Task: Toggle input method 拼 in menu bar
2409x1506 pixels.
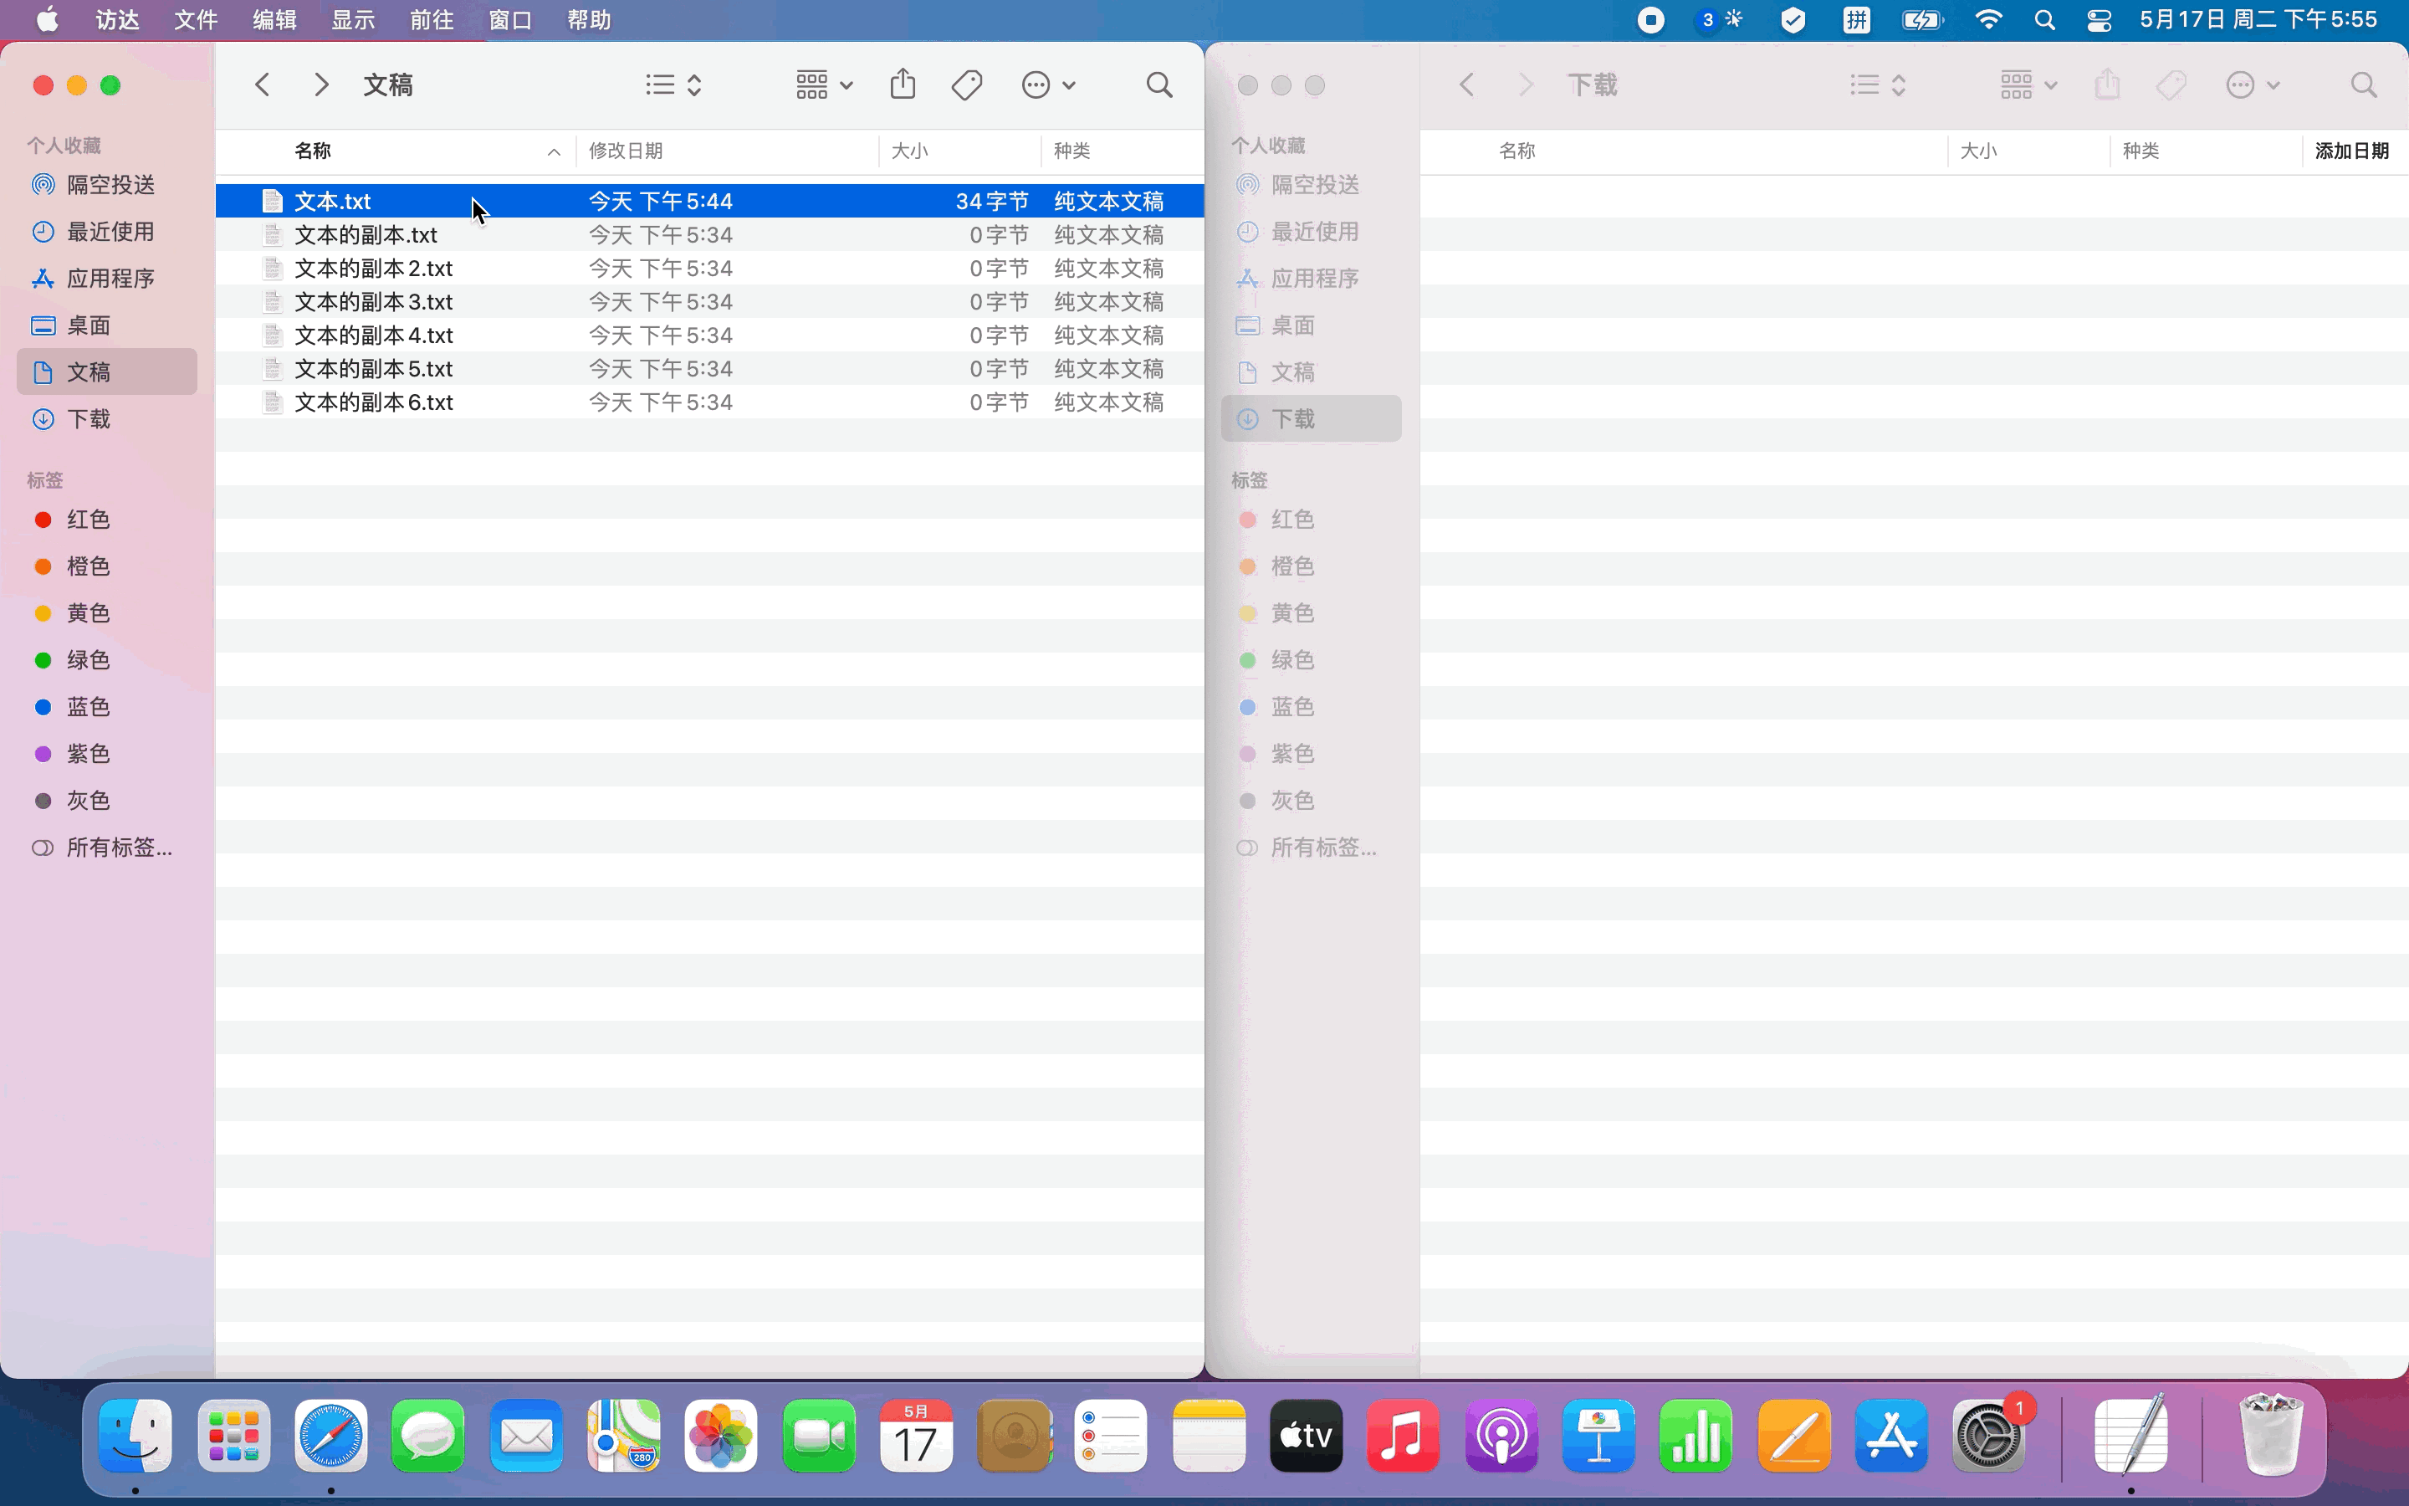Action: 1855,20
